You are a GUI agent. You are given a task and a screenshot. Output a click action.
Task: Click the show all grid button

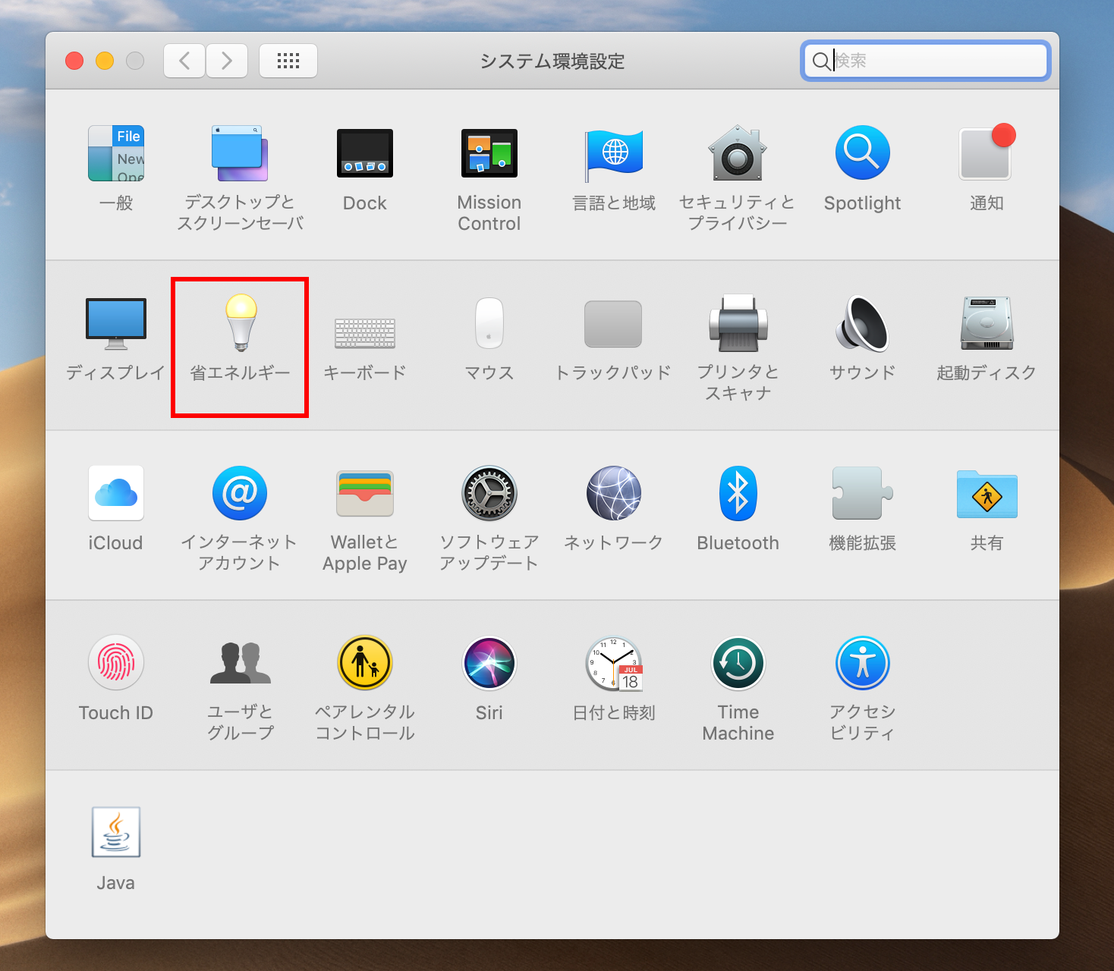click(288, 61)
